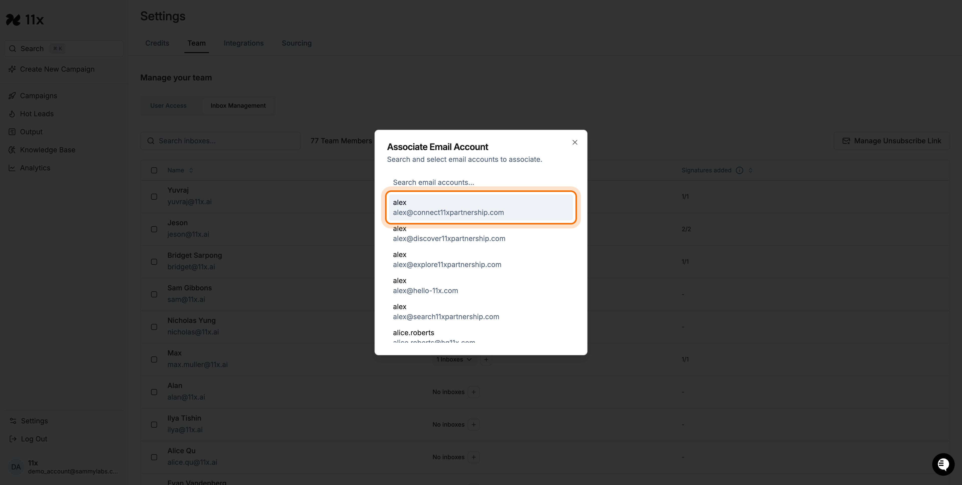Select alex@search11xpartnership.com account
Viewport: 962px width, 485px height.
(x=481, y=312)
